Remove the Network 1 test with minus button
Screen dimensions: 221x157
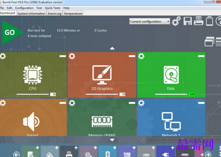(201, 103)
